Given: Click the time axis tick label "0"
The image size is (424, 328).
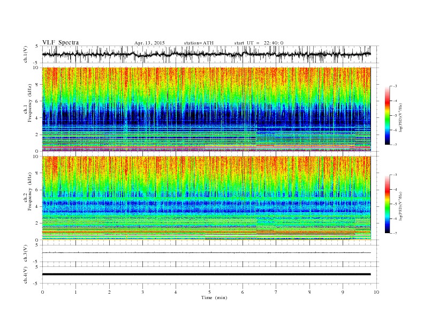Looking at the screenshot, I should [x=42, y=292].
